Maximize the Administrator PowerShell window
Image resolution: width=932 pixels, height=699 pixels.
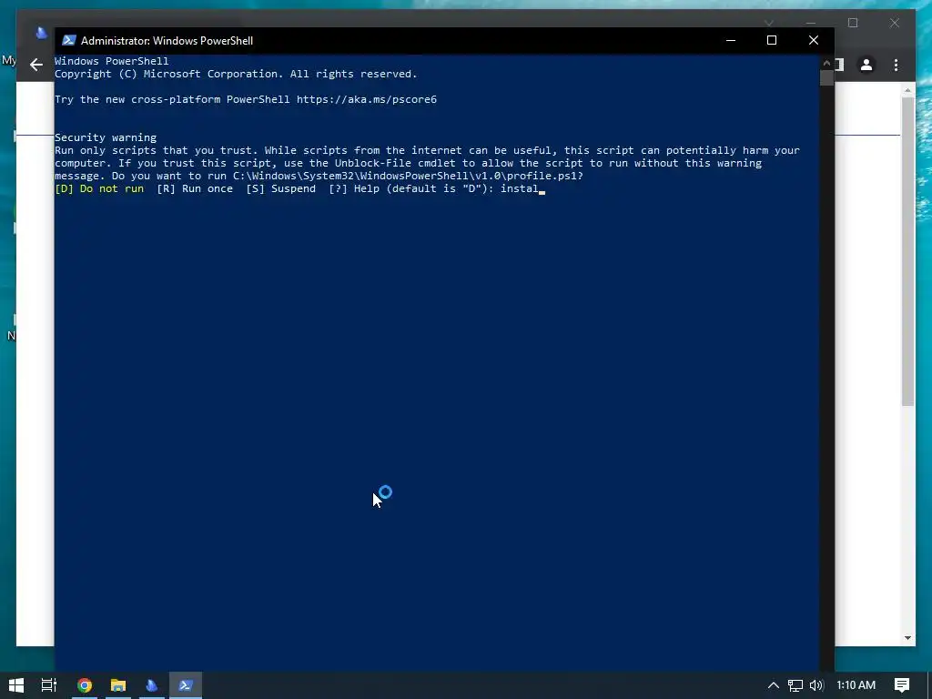(772, 40)
